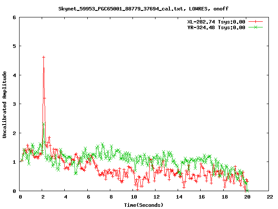This screenshot has width=278, height=209.
Task: Click the plot title Skynet_59953_PGC65001 text
Action: point(143,9)
